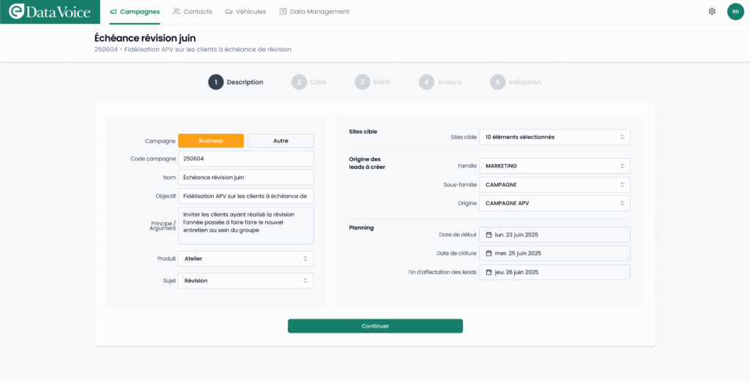Screen dimensions: 750x381
Task: Go to step 2 Cible circle
Action: (x=298, y=82)
